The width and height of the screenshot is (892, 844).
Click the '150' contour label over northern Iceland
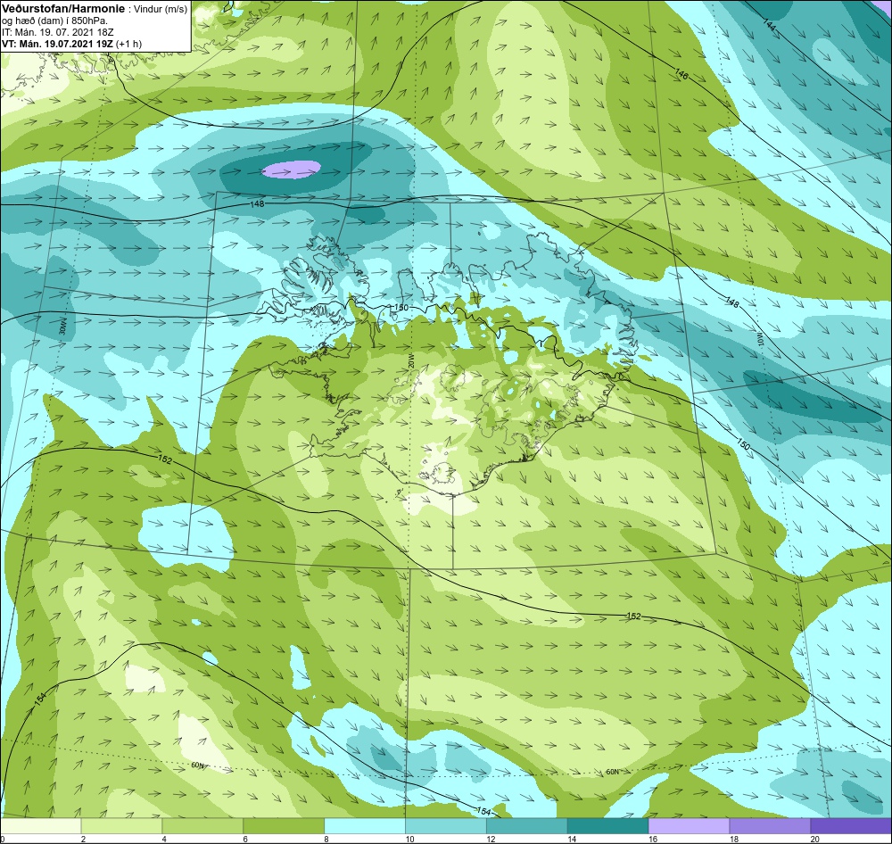[x=401, y=308]
